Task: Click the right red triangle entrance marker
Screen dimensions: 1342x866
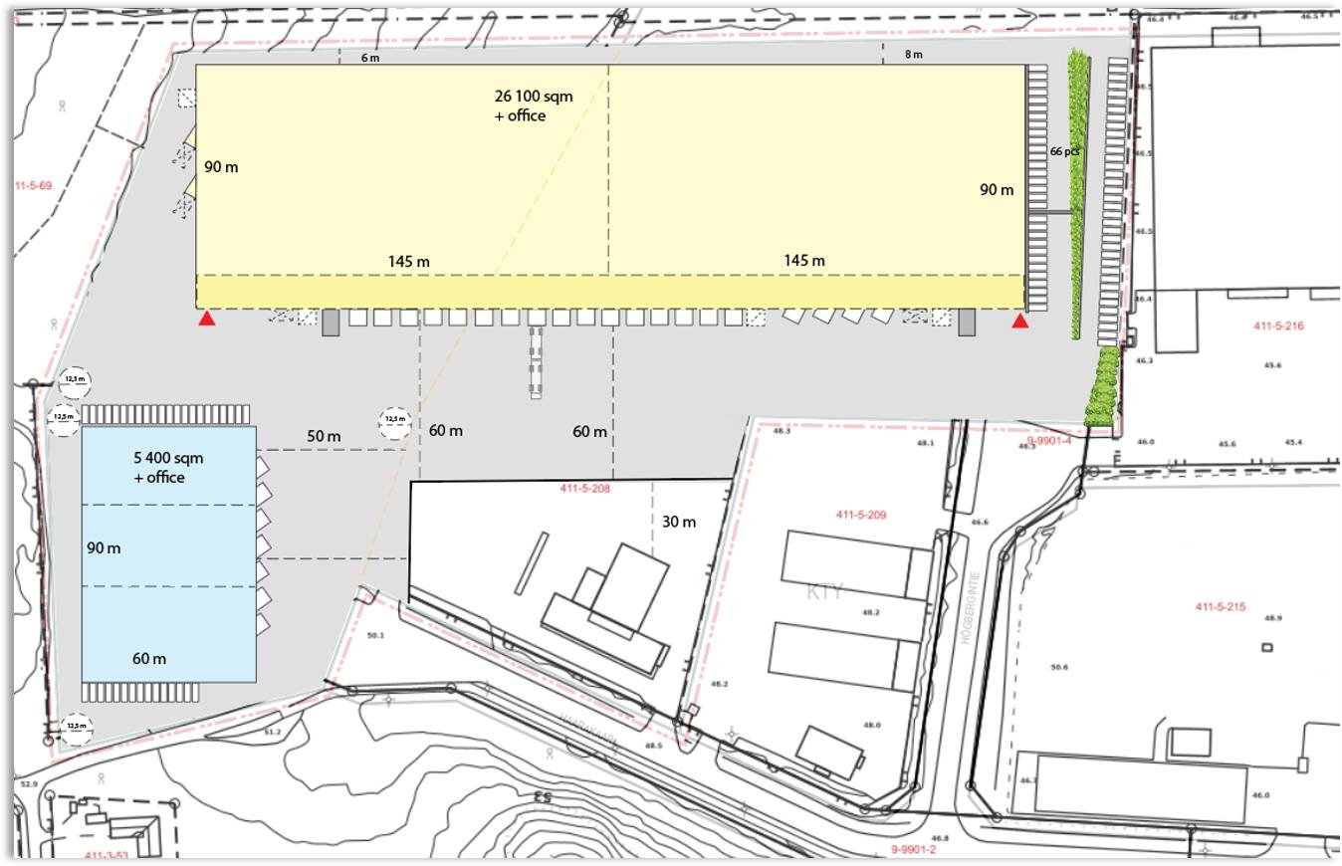Action: [x=1019, y=320]
